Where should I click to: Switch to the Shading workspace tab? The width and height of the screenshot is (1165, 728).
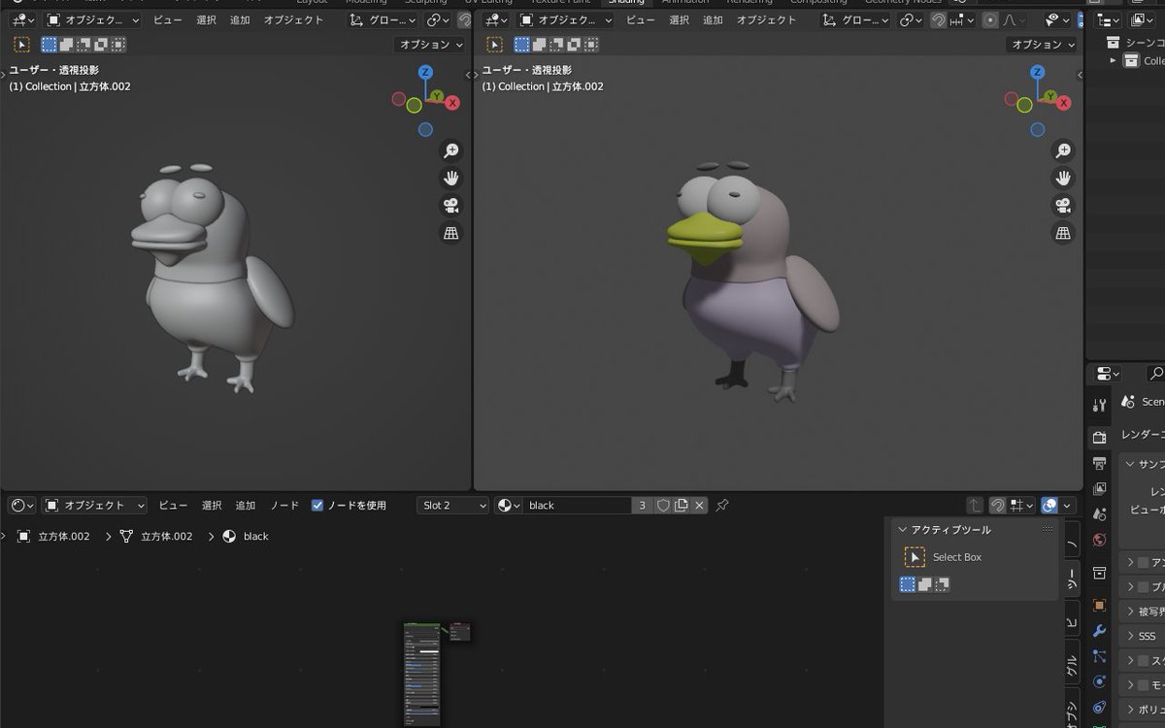coord(626,2)
